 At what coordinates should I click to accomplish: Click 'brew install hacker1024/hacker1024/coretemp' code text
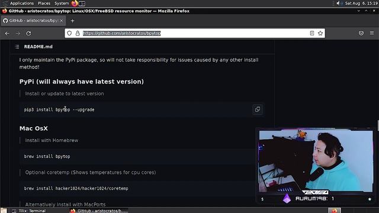pyautogui.click(x=76, y=188)
